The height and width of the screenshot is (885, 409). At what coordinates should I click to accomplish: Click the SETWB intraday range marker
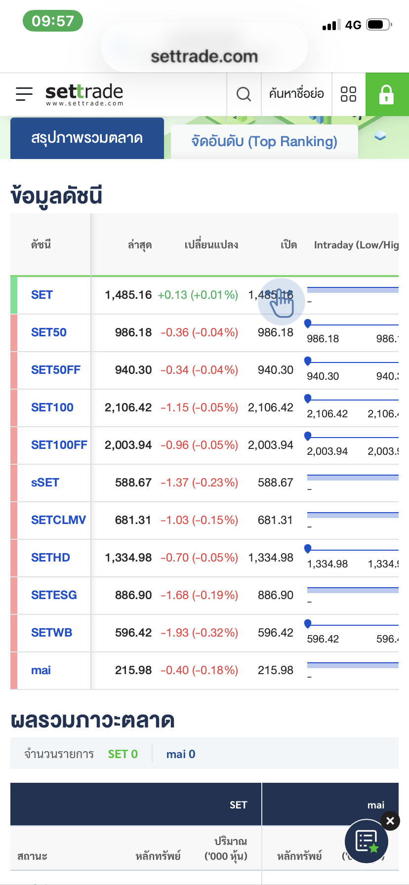308,623
